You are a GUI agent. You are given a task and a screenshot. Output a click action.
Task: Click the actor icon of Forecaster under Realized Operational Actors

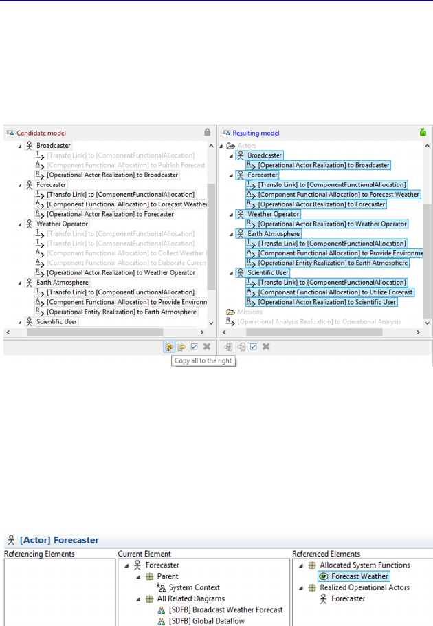(x=323, y=598)
